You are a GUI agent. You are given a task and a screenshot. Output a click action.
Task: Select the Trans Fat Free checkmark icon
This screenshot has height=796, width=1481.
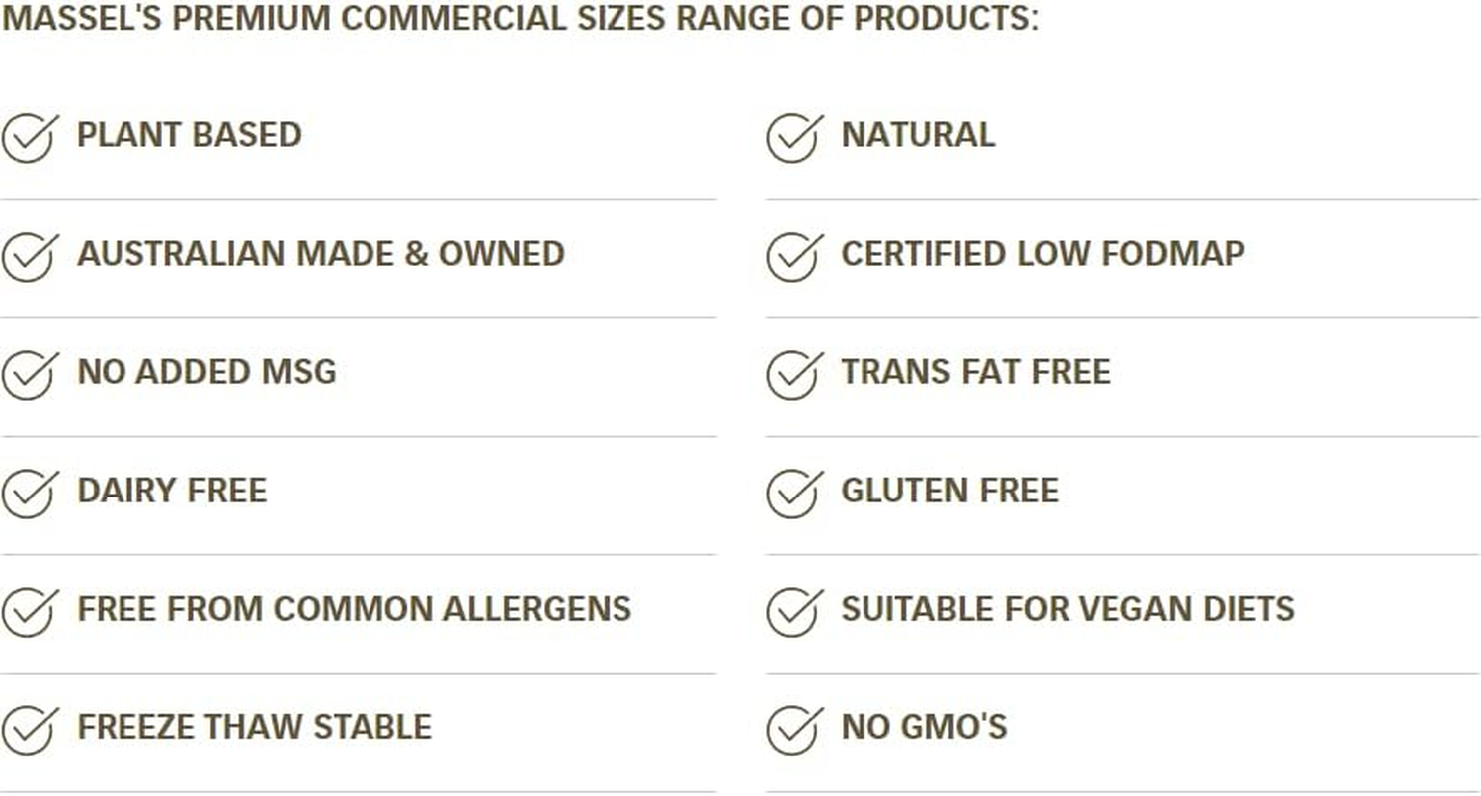[x=793, y=374]
